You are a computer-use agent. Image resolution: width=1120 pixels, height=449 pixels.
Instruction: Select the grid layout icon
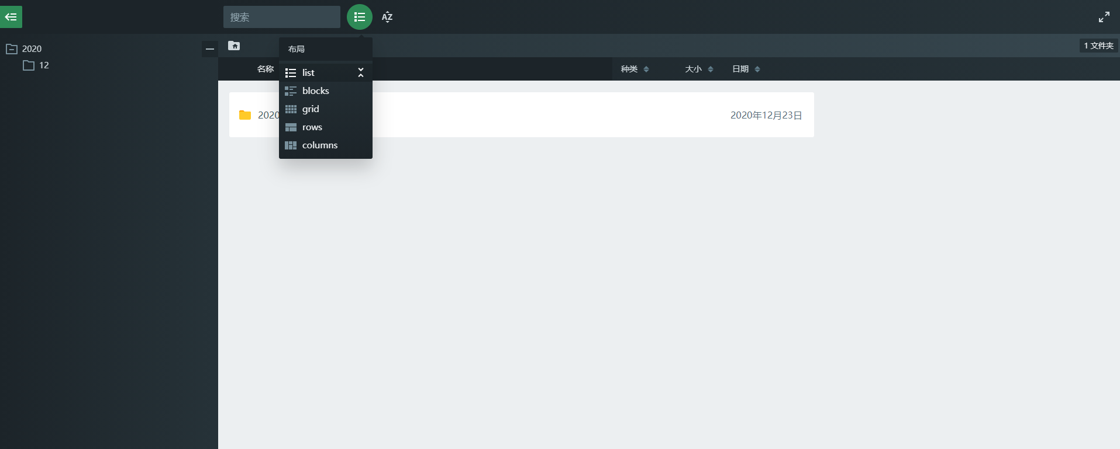point(291,109)
